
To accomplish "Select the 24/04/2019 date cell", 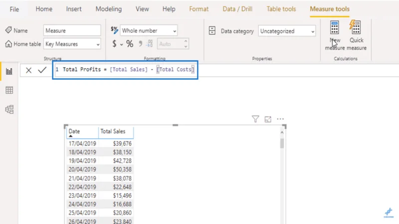I will (82, 204).
